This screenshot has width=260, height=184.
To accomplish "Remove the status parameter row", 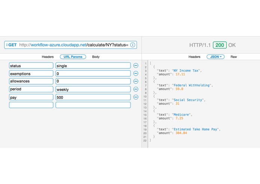I will (x=136, y=66).
